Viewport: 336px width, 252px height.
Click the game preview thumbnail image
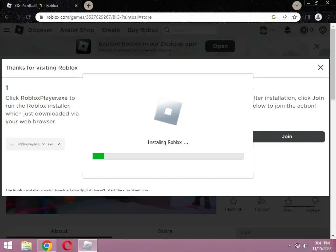pyautogui.click(x=111, y=205)
